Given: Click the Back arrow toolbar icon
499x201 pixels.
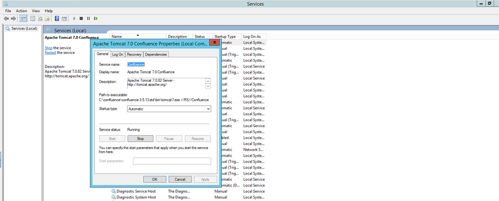Looking at the screenshot, I should (x=6, y=19).
